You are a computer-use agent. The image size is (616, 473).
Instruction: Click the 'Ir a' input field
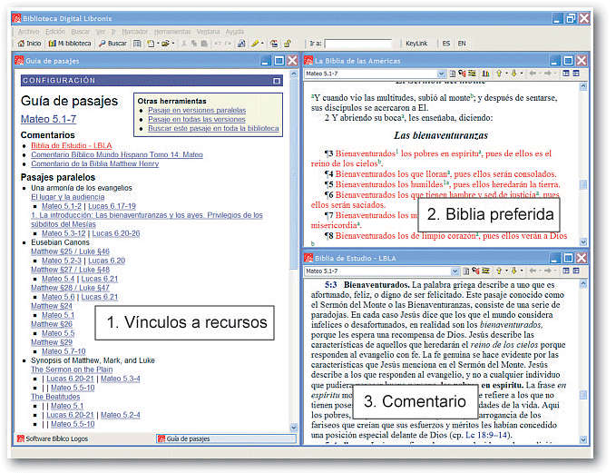pyautogui.click(x=358, y=44)
